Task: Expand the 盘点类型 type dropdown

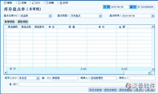Action: [100, 16]
